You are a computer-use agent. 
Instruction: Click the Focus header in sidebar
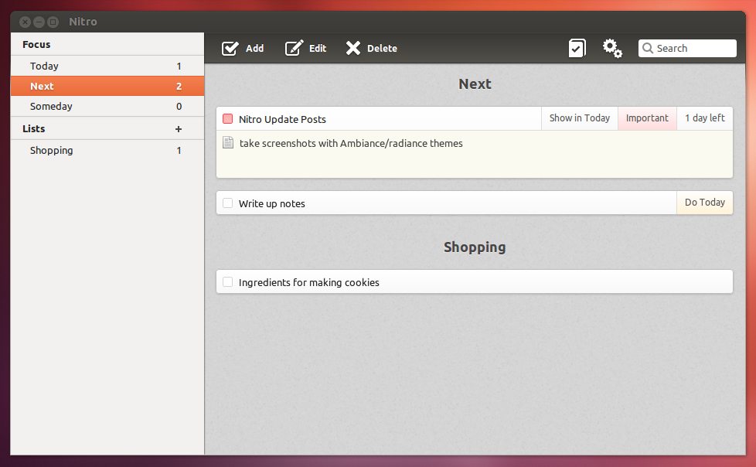pos(36,44)
